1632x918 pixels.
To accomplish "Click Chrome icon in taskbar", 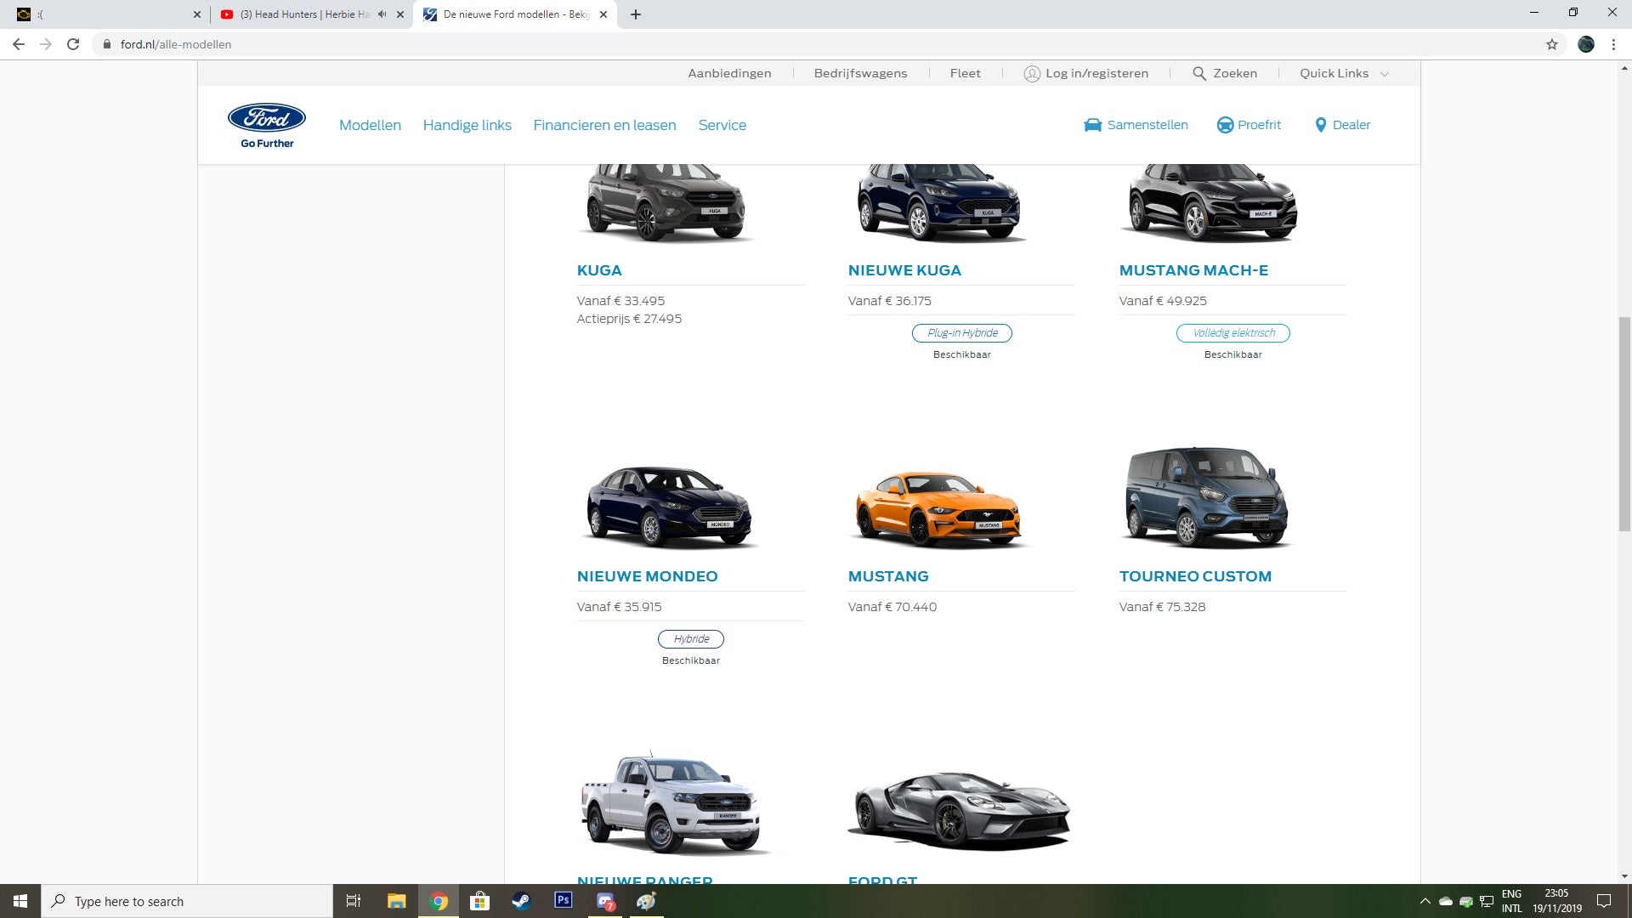I will click(439, 901).
